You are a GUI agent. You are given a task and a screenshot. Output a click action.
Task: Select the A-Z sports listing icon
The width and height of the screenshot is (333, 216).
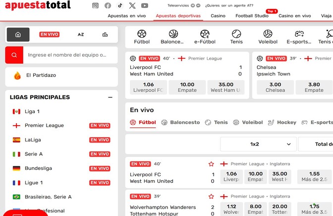pos(81,34)
